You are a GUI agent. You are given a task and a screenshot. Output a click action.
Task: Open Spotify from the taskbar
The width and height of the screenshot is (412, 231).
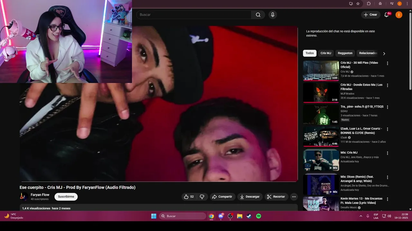[258, 216]
